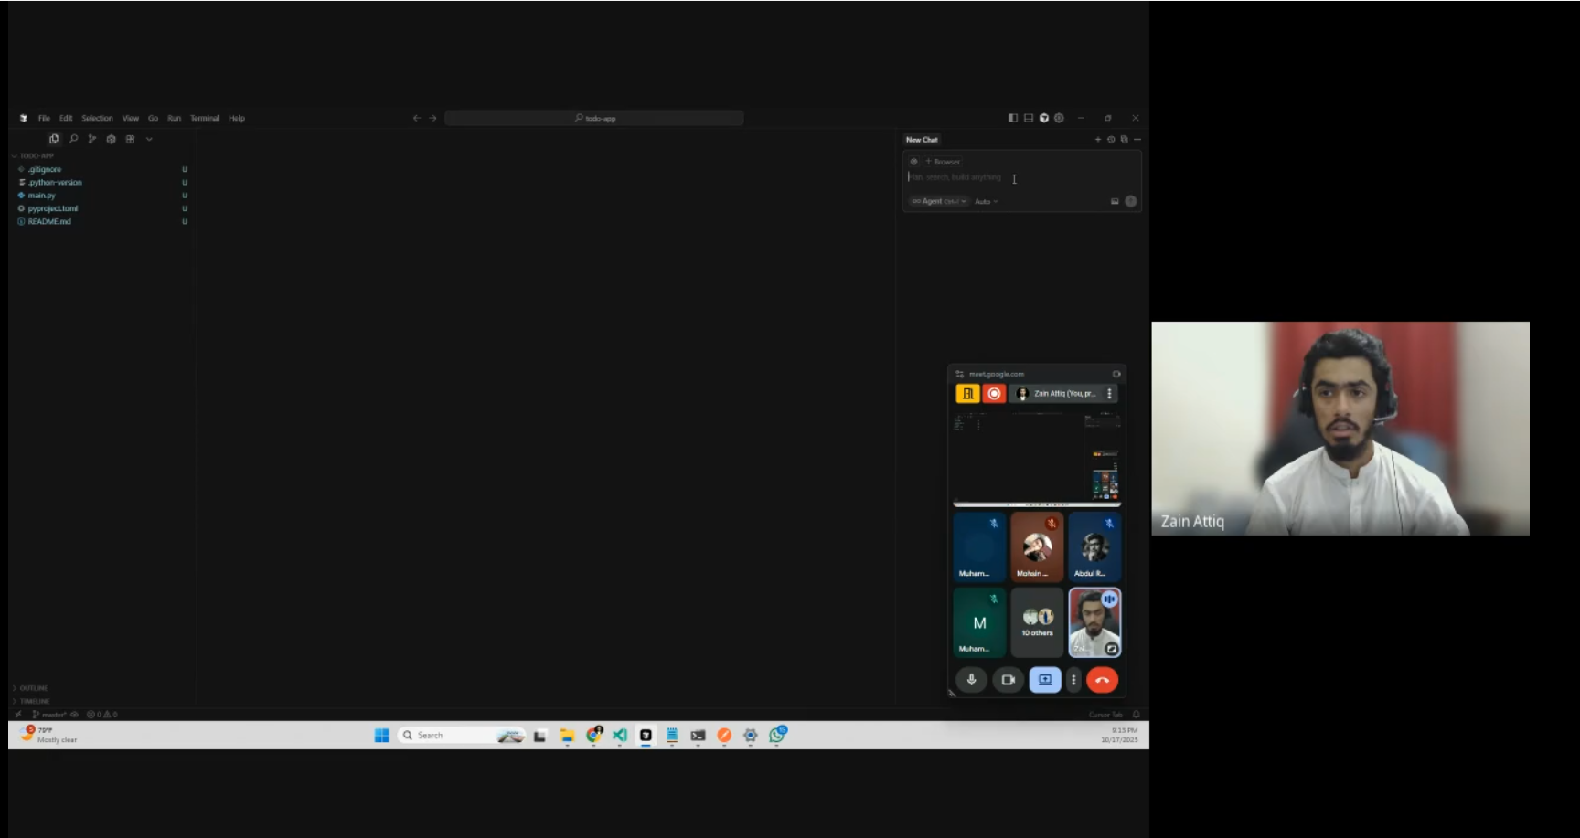Image resolution: width=1580 pixels, height=838 pixels.
Task: Open the Terminal menu
Action: (x=205, y=118)
